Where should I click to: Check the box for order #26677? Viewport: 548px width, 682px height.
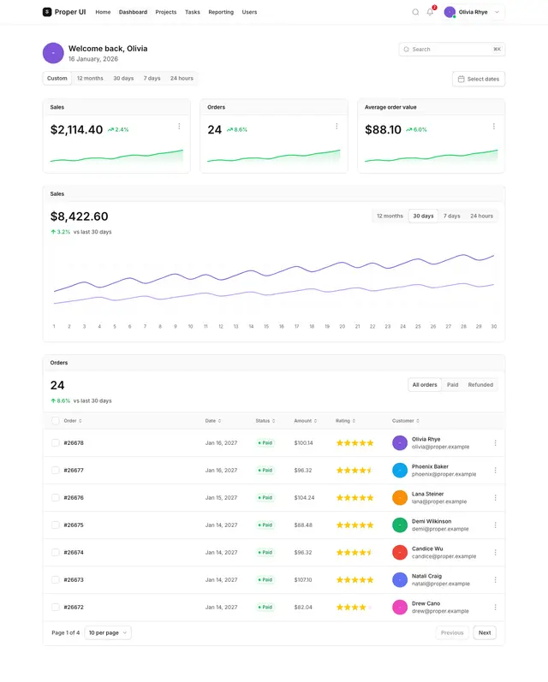click(56, 470)
